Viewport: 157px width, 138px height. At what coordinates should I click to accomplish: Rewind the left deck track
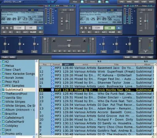tap(4, 32)
